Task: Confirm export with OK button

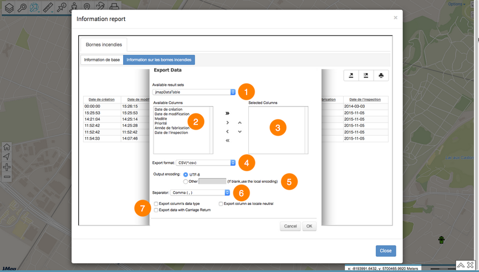Action: click(309, 226)
